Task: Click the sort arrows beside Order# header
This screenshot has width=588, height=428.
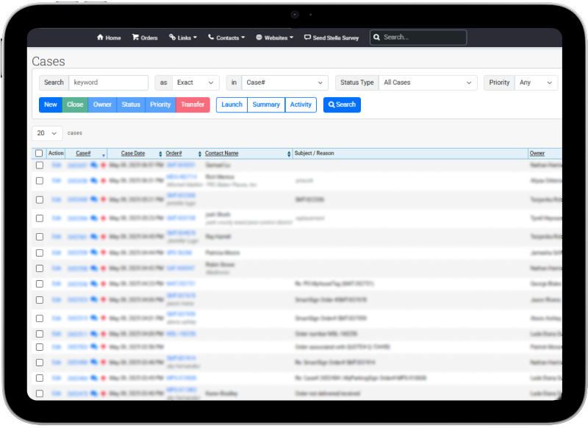Action: coord(200,154)
